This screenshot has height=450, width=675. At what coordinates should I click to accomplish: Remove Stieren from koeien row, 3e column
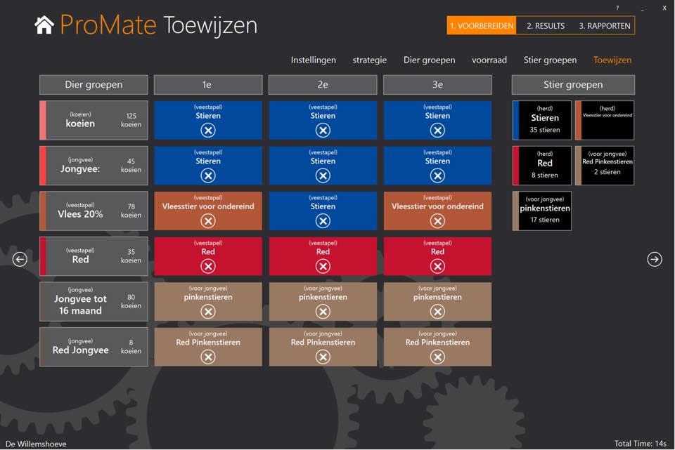click(x=437, y=131)
